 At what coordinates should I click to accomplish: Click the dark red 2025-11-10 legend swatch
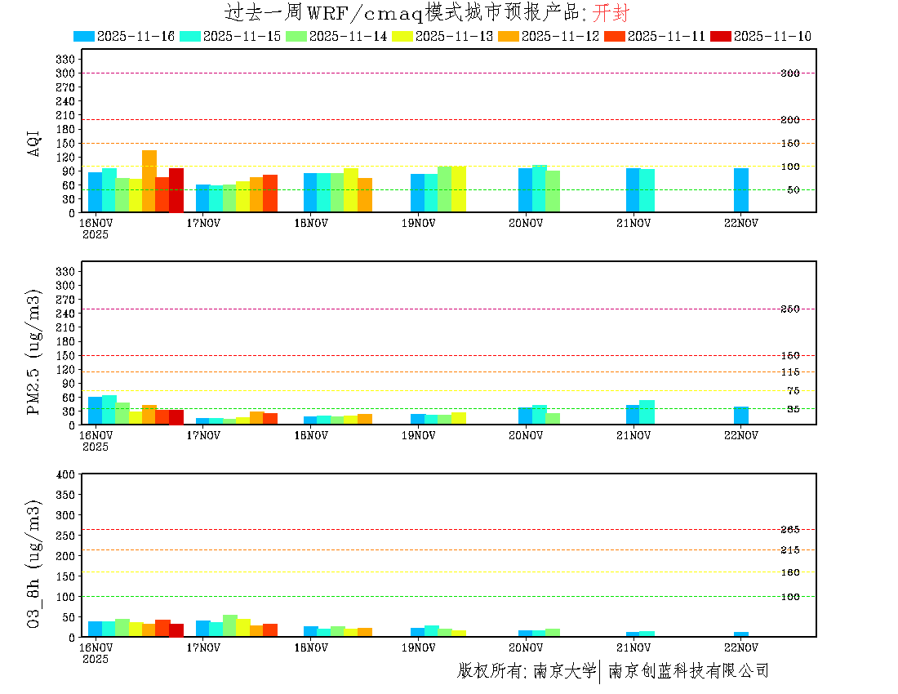(721, 36)
